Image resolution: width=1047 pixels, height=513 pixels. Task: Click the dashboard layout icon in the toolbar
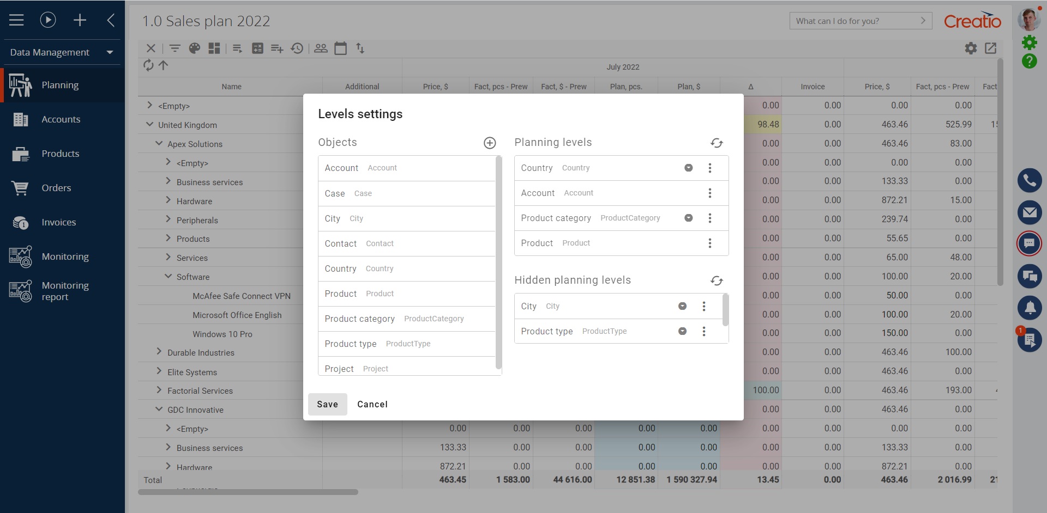click(214, 48)
